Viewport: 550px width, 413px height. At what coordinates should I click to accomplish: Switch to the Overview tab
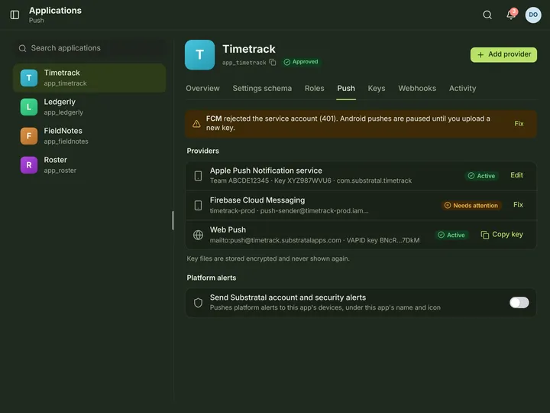point(202,89)
